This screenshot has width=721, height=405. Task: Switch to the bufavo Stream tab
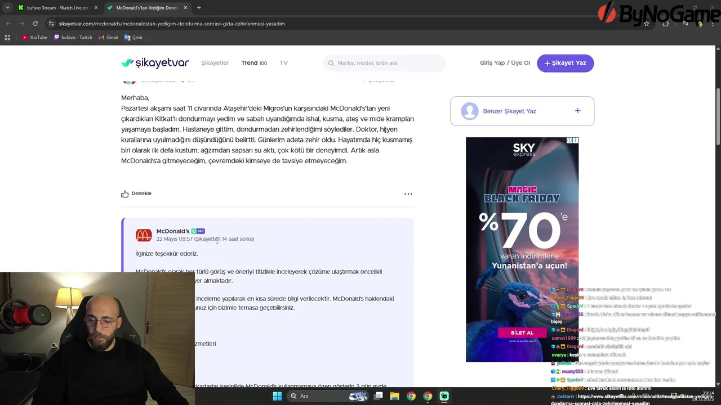(57, 8)
